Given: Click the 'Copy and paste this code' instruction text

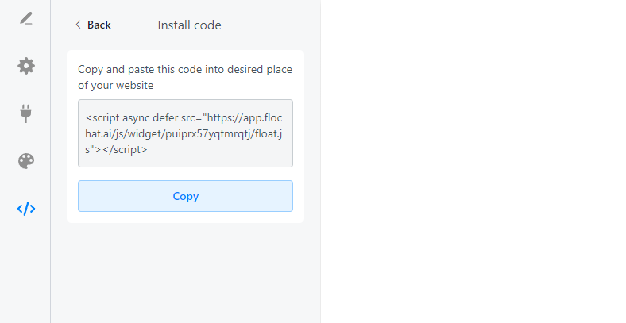Looking at the screenshot, I should [x=185, y=69].
